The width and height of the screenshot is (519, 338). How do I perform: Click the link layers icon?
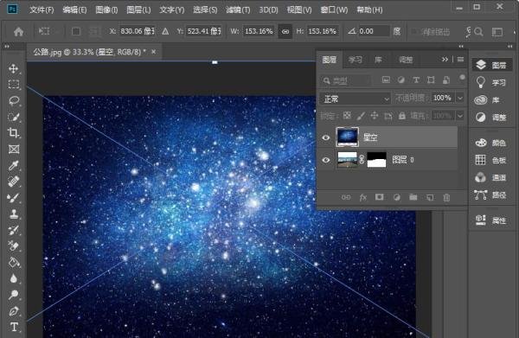click(346, 197)
